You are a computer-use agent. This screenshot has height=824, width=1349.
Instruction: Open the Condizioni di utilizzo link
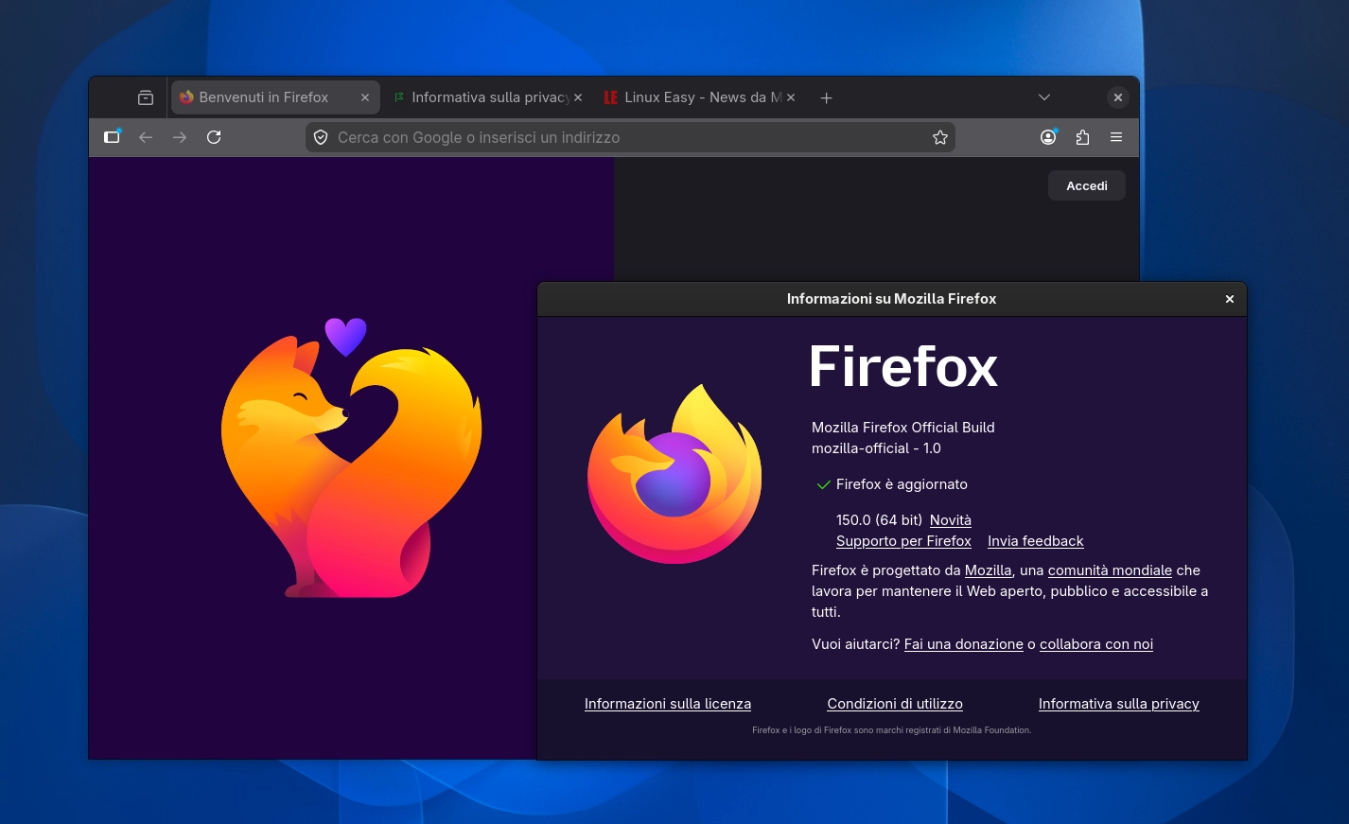[x=895, y=703]
